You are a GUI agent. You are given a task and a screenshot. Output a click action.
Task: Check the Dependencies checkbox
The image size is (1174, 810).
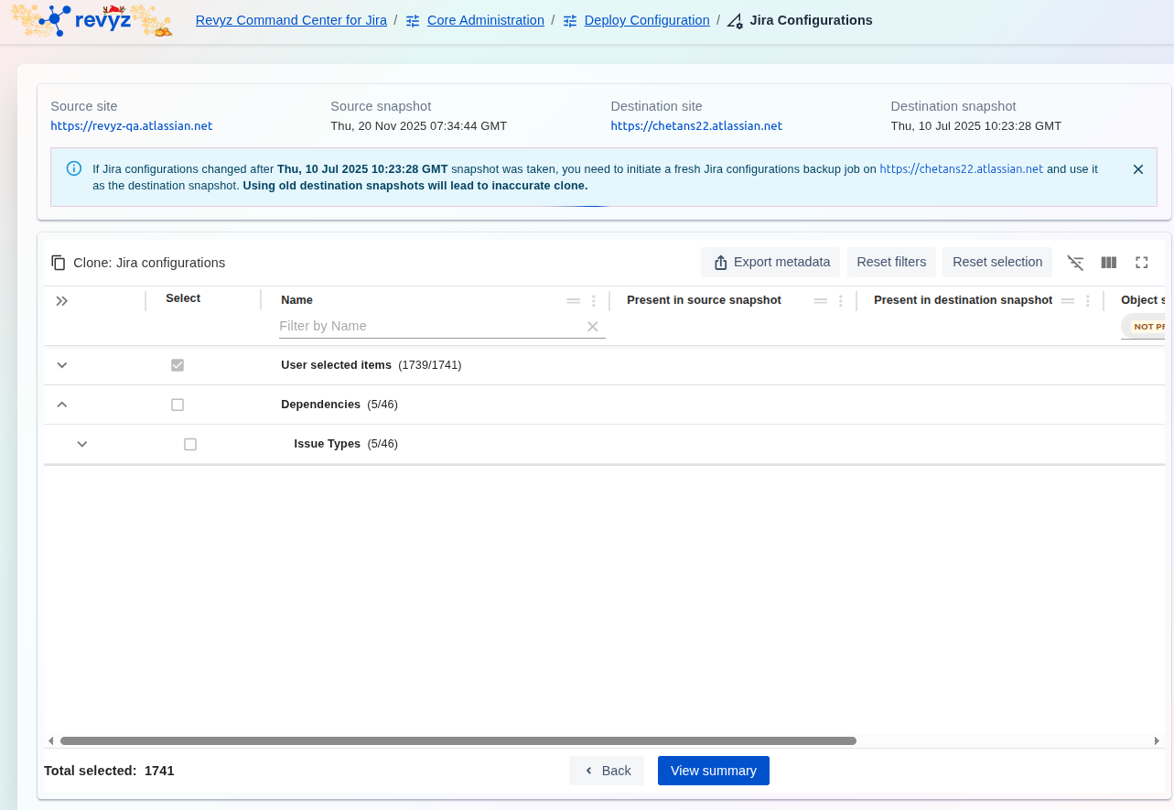(x=178, y=405)
